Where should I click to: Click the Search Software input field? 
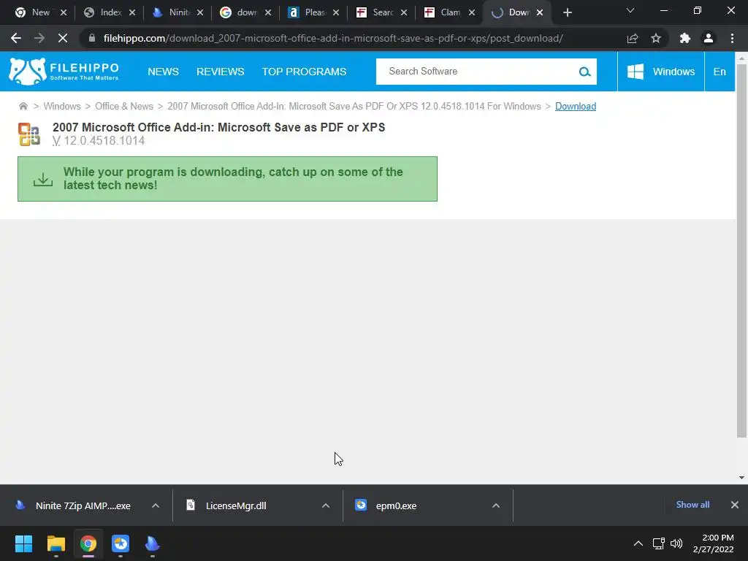pyautogui.click(x=477, y=72)
